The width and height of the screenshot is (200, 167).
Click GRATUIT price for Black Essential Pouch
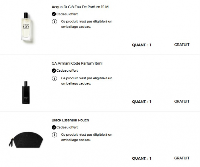[x=182, y=158]
